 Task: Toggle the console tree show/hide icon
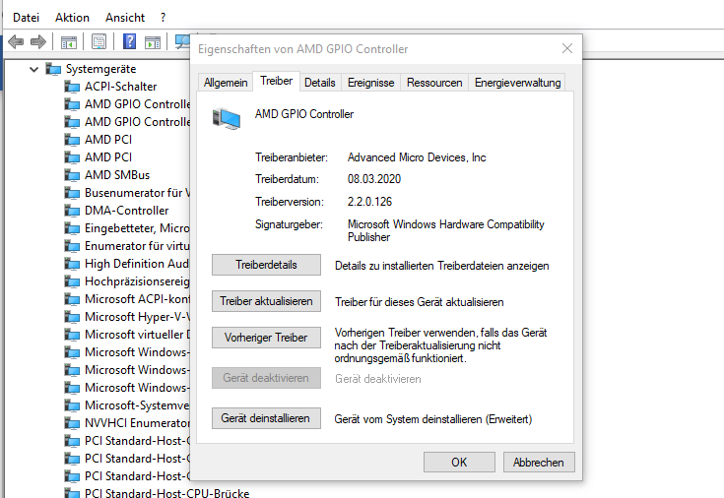pyautogui.click(x=68, y=42)
